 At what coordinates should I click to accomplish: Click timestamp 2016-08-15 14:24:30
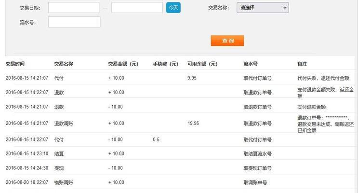point(27,168)
